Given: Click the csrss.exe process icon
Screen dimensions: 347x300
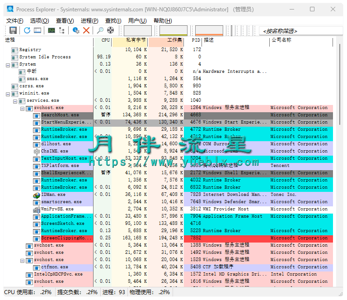Looking at the screenshot, I should tap(15, 86).
